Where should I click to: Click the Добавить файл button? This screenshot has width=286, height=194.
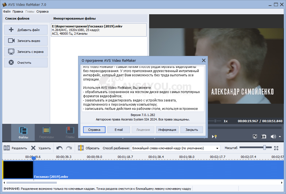[x=26, y=30]
